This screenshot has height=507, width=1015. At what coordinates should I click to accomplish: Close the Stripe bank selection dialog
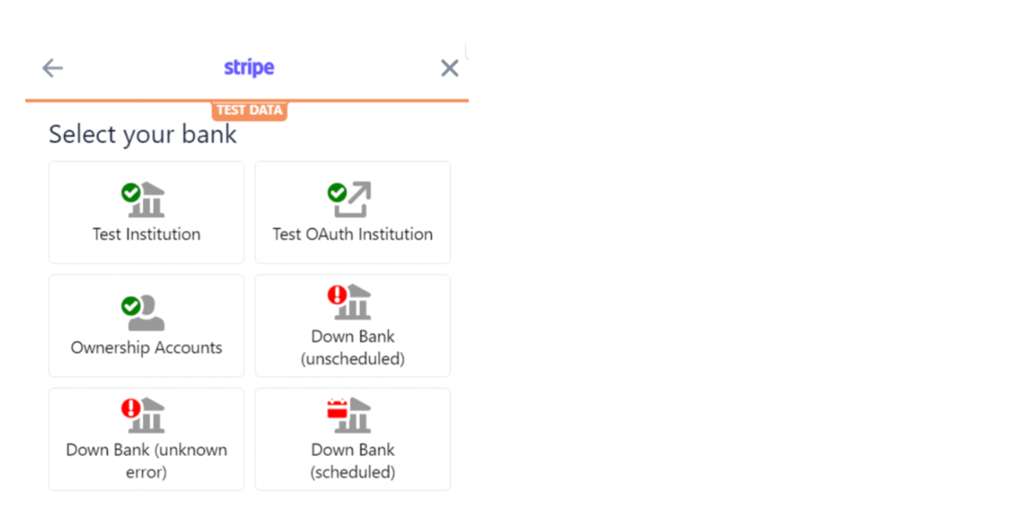pos(449,68)
